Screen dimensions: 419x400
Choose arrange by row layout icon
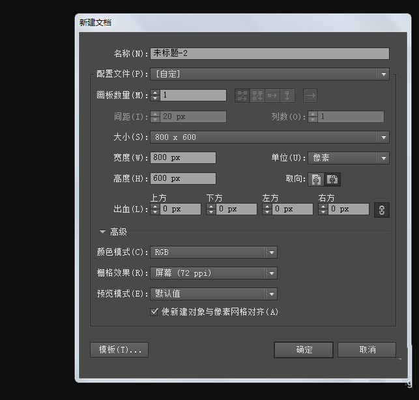pyautogui.click(x=272, y=96)
